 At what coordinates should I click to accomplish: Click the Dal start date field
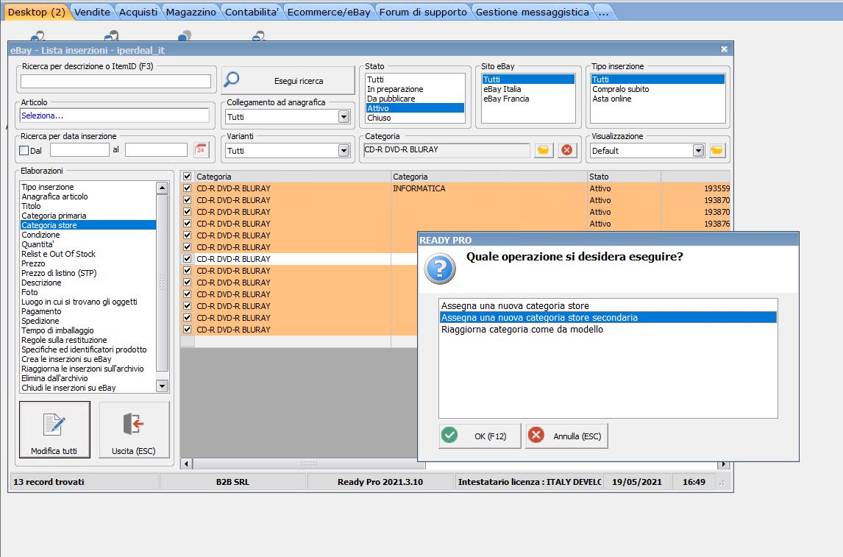pos(79,150)
